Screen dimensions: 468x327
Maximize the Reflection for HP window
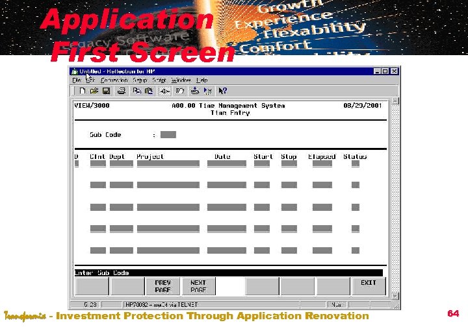point(385,71)
